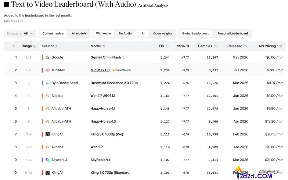Image resolution: width=288 pixels, height=180 pixels.
Task: Click price $13.20 /min
Action: [x=274, y=121]
